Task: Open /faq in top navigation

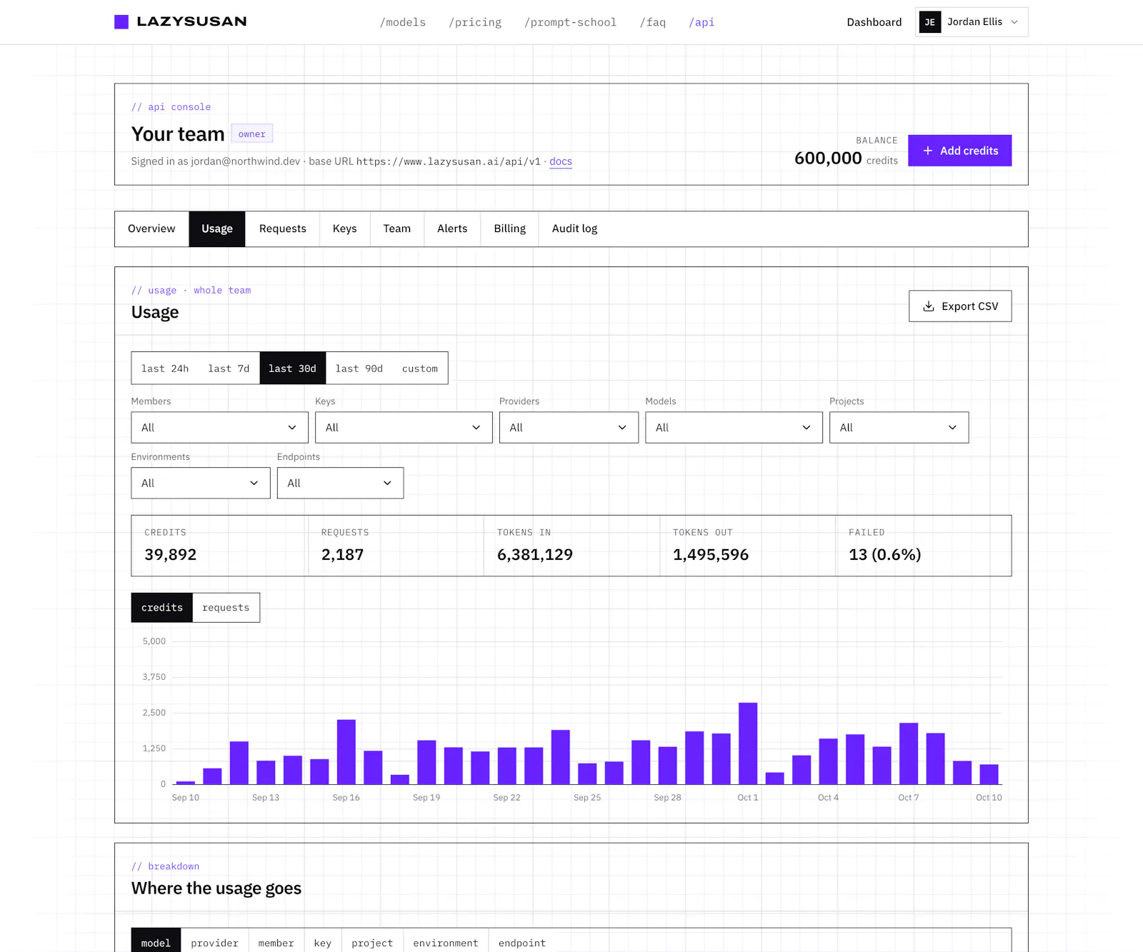Action: (653, 22)
